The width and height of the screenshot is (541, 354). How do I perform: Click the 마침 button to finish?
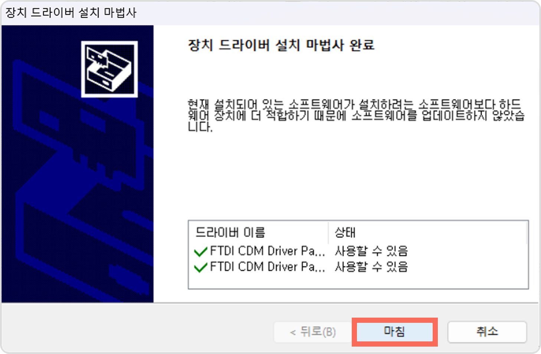coord(394,331)
